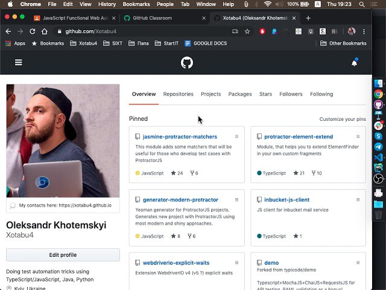Viewport: 386px width, 290px height.
Task: Switch to the Projects tab
Action: [210, 94]
